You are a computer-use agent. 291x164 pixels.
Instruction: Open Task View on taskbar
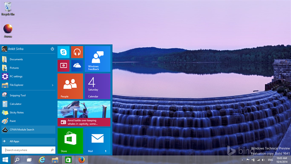(x=29, y=160)
